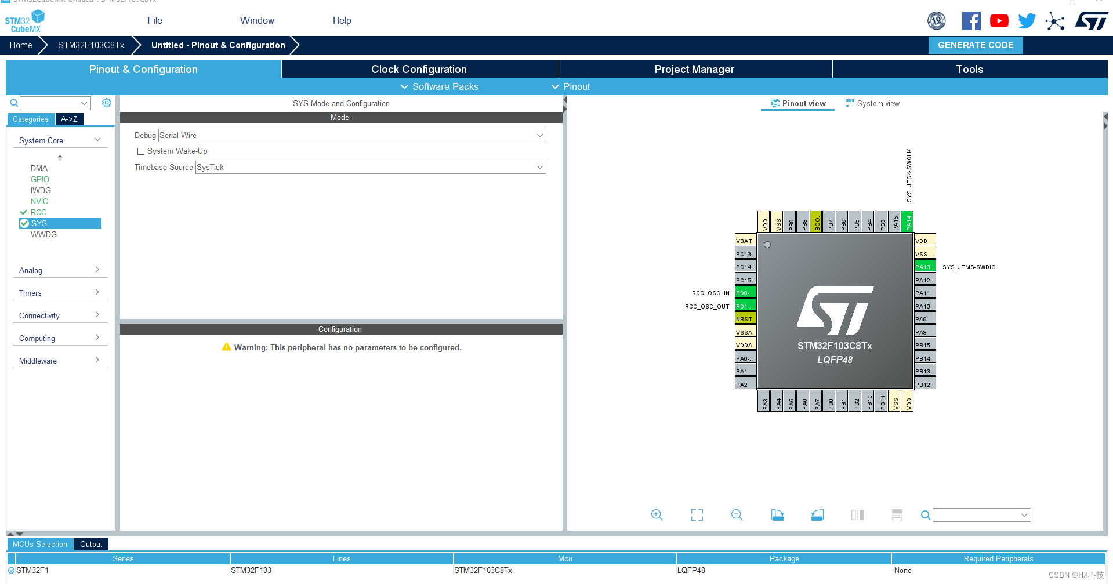1113x584 pixels.
Task: Rotate the chip clockwise icon
Action: click(x=777, y=515)
